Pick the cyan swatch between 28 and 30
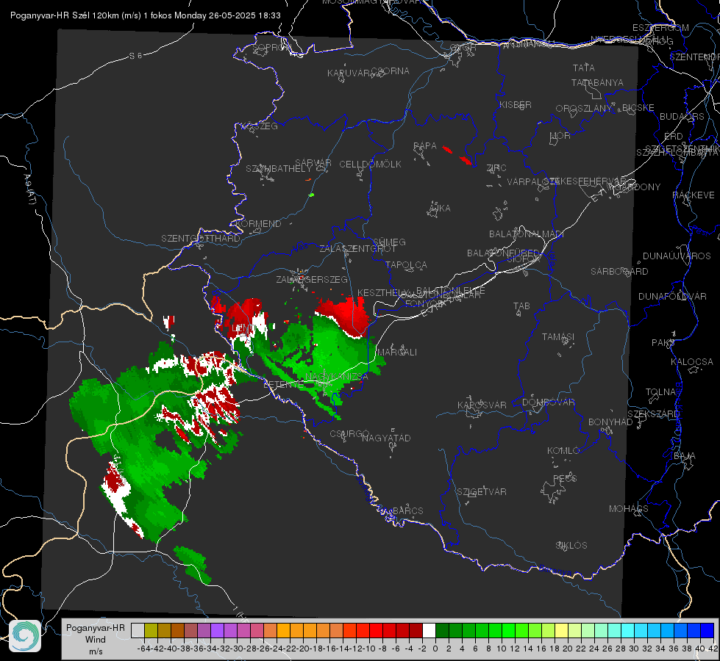Viewport: 720px width, 661px height. (x=628, y=630)
